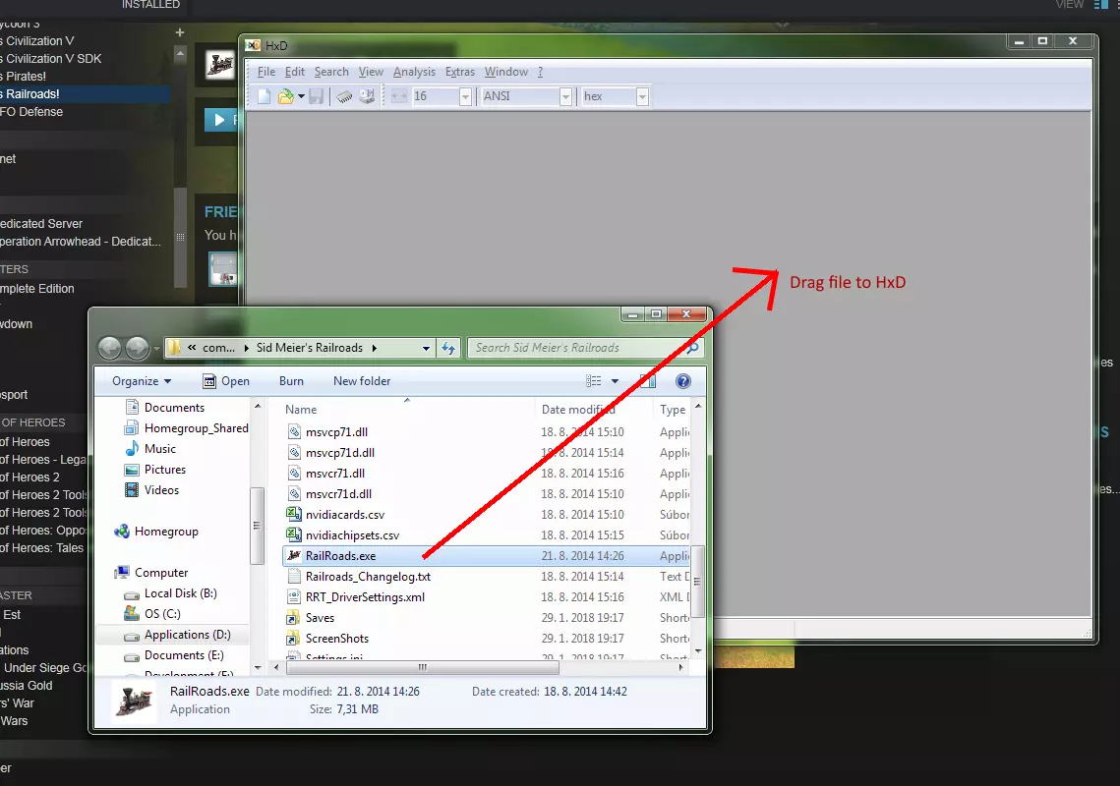Screen dimensions: 1120x786
Task: Open the ? help menu in HxD
Action: point(541,72)
